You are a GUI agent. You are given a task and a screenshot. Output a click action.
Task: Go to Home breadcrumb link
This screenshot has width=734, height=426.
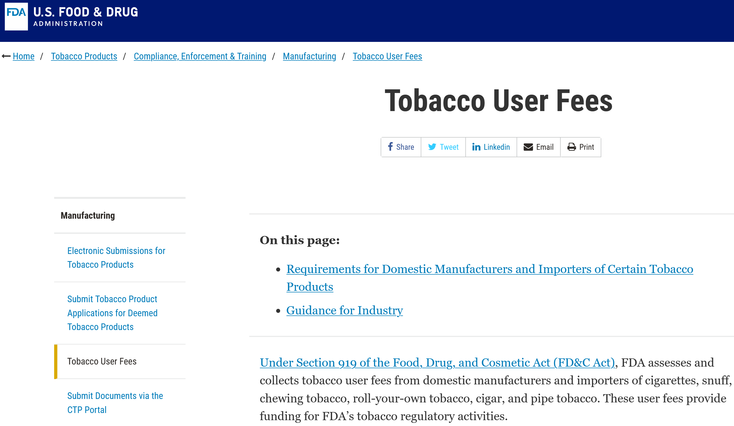point(24,56)
